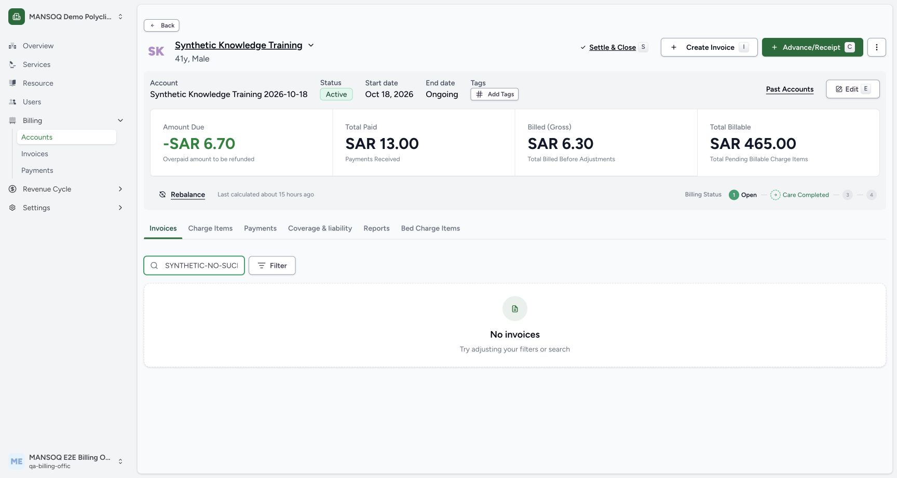Click Settle & Close link
This screenshot has width=897, height=478.
[613, 47]
